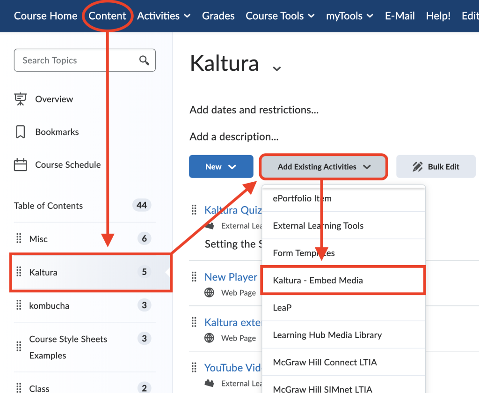Screen dimensions: 479x393
Task: Open the Content tab in navbar
Action: (x=107, y=16)
